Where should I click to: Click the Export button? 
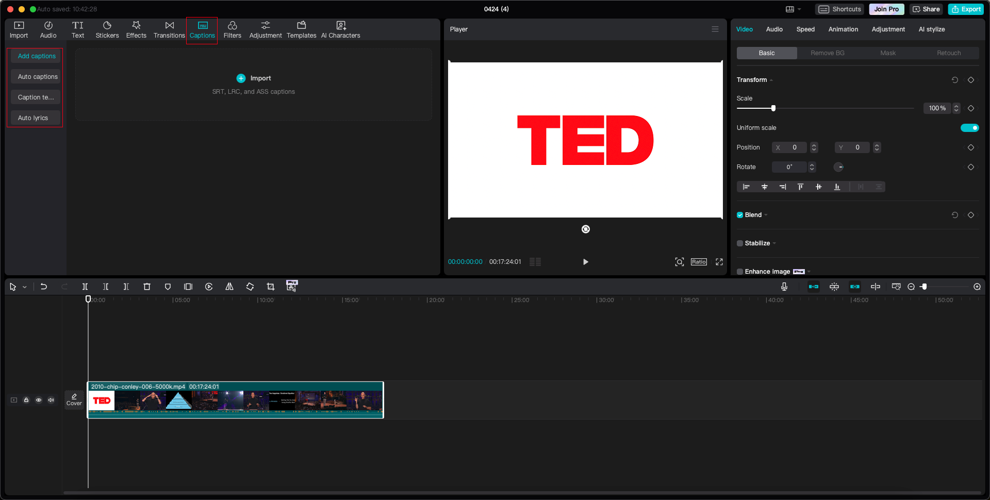pyautogui.click(x=966, y=9)
